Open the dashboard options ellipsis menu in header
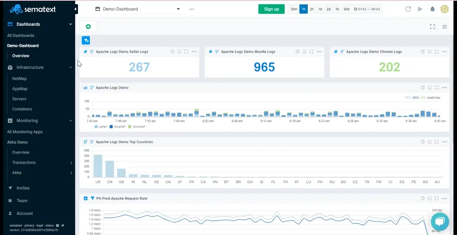Image resolution: width=457 pixels, height=235 pixels. (191, 9)
